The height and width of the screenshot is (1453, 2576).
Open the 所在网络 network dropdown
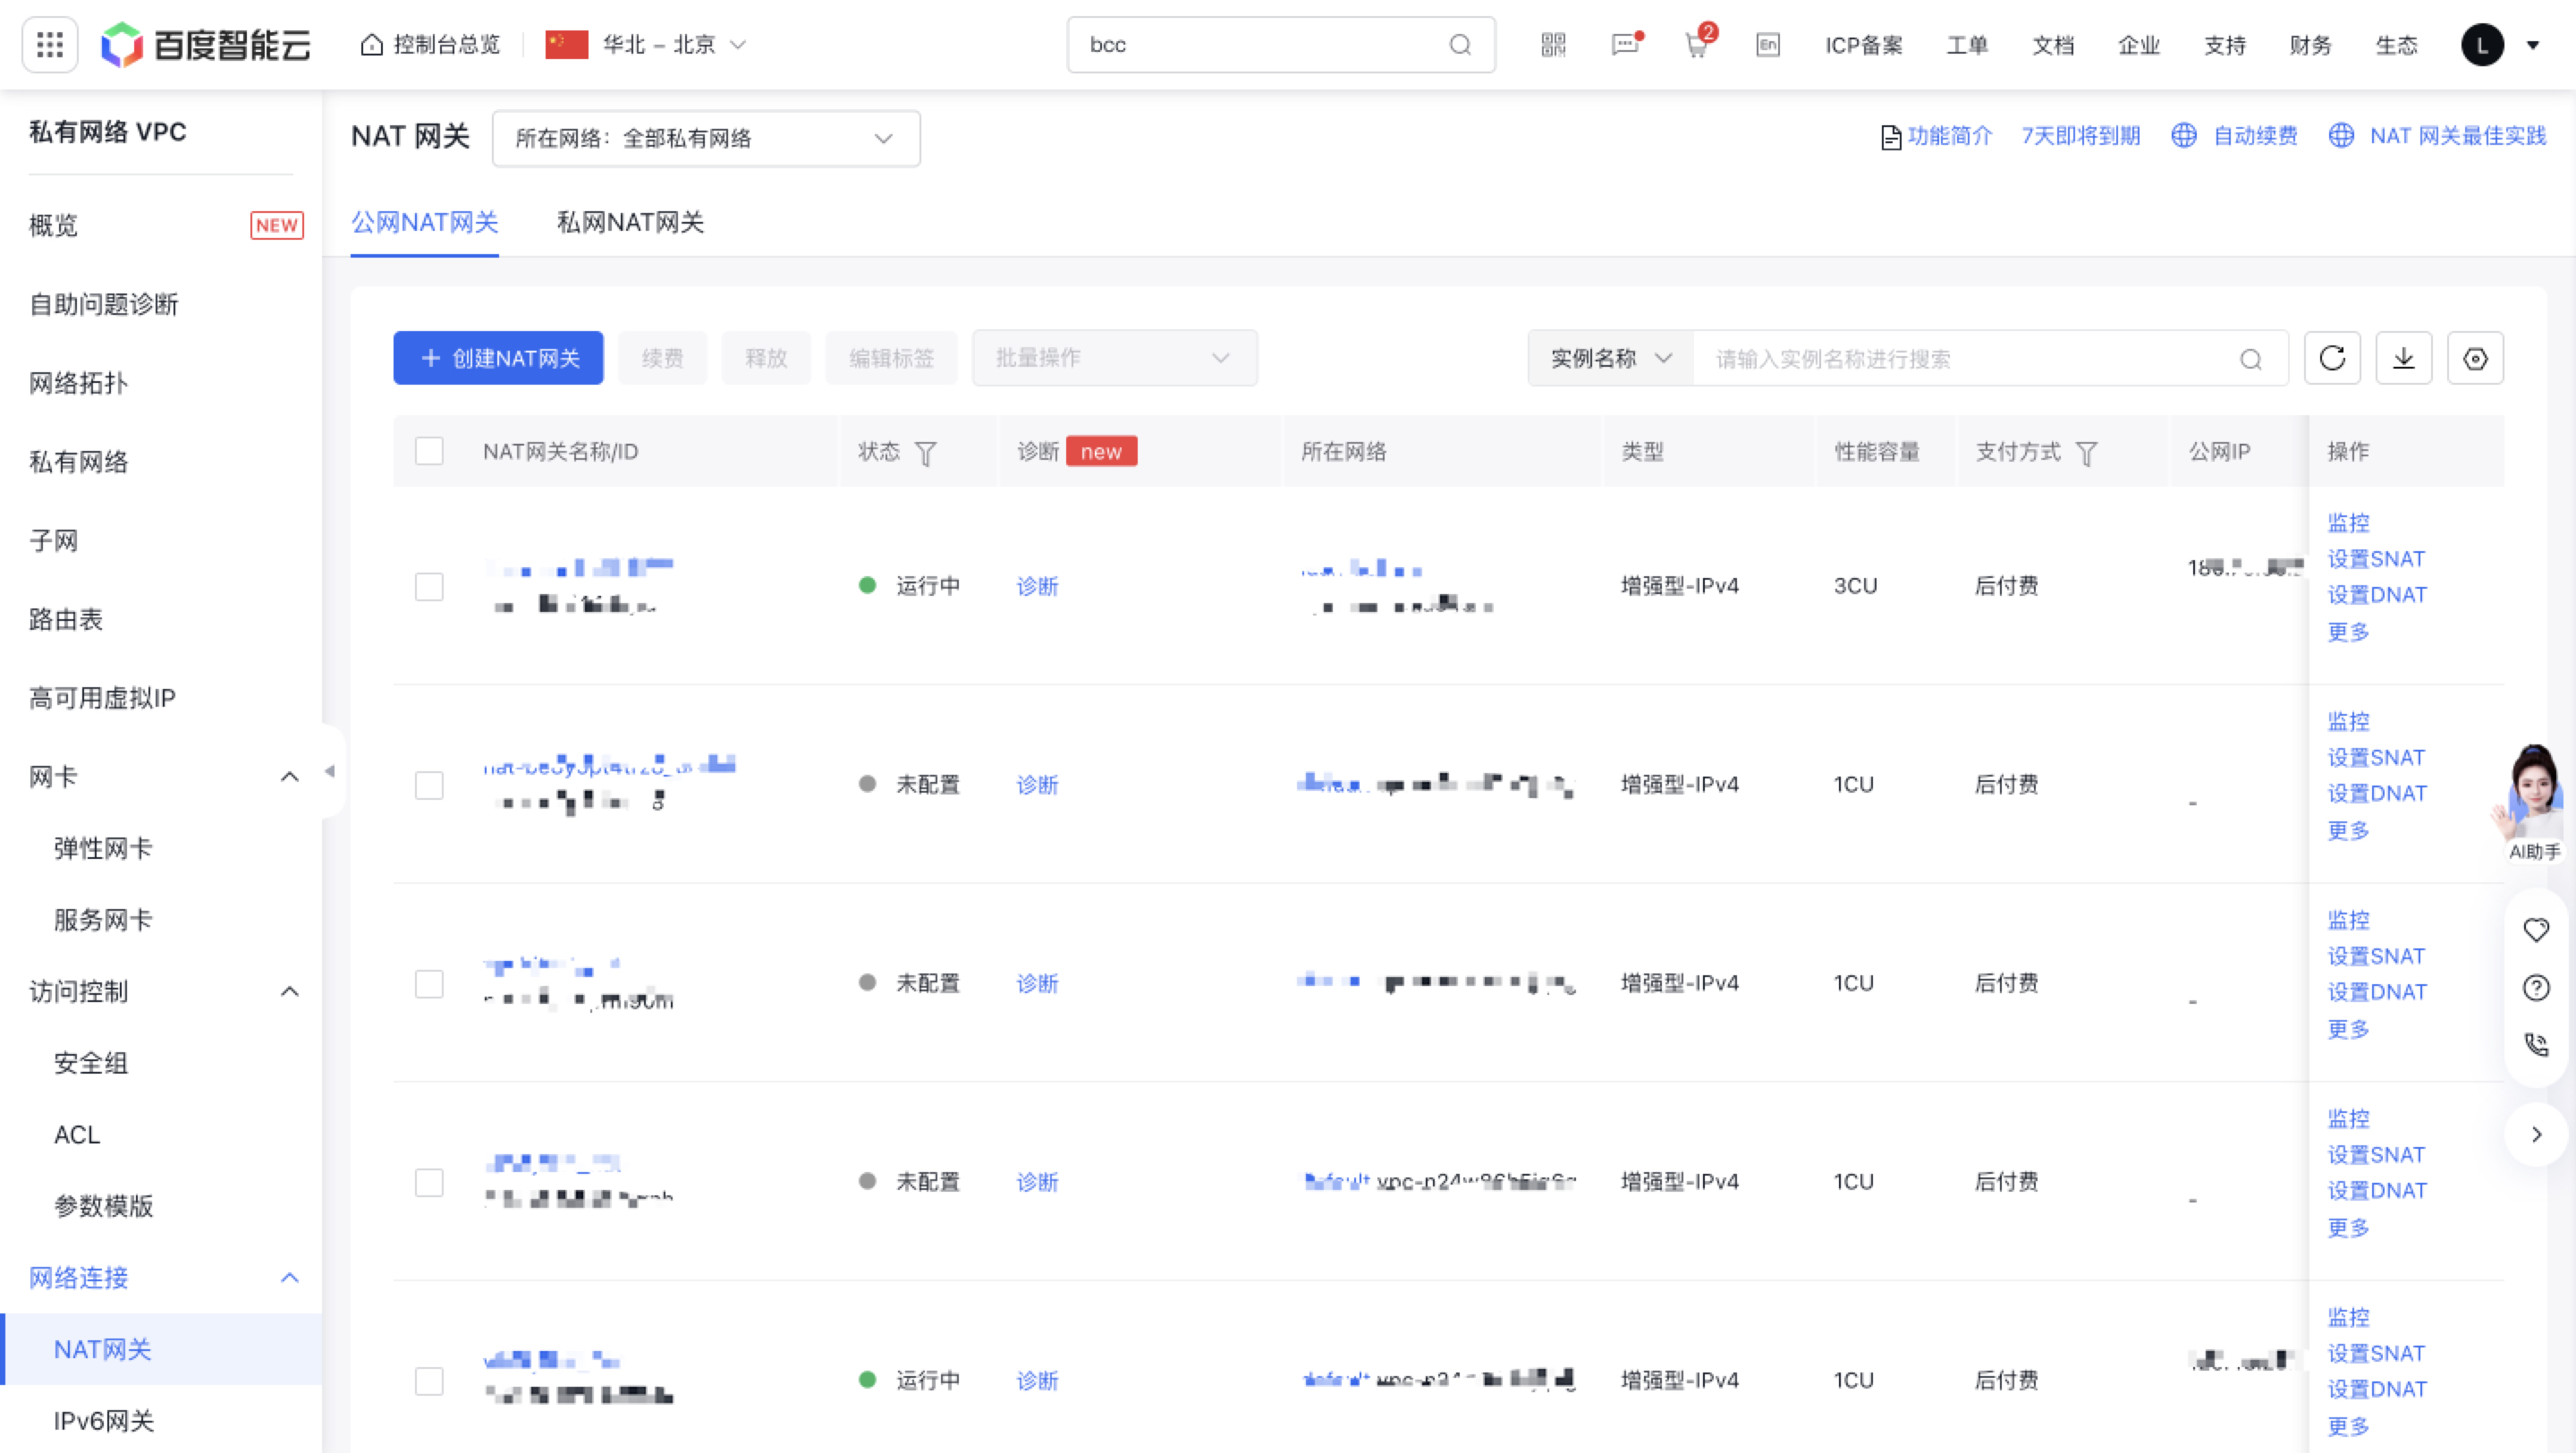[705, 138]
